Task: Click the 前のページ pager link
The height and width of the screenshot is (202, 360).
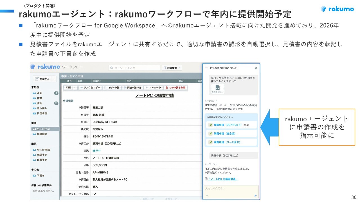Action: [x=147, y=199]
